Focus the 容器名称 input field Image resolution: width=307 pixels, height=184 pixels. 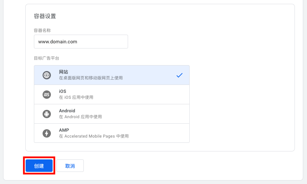(81, 42)
